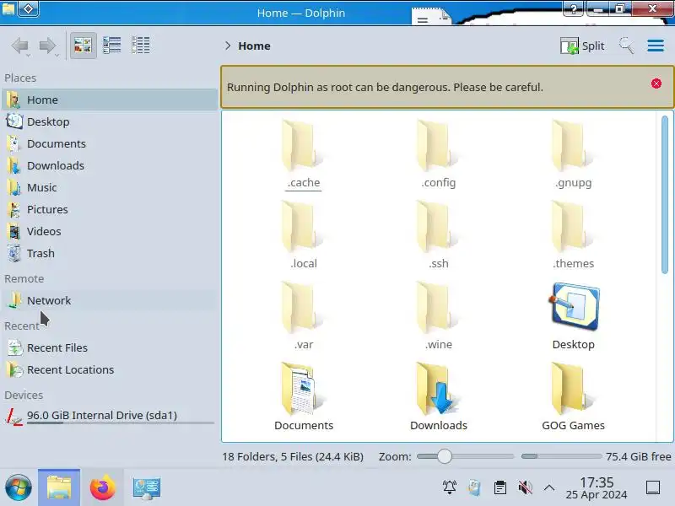675x506 pixels.
Task: Open clipboard tray icon
Action: tap(499, 487)
